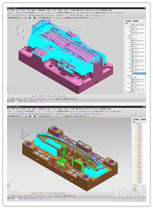
Task: Open 插入 (Insert) menu in lower window
Action: 18,109
